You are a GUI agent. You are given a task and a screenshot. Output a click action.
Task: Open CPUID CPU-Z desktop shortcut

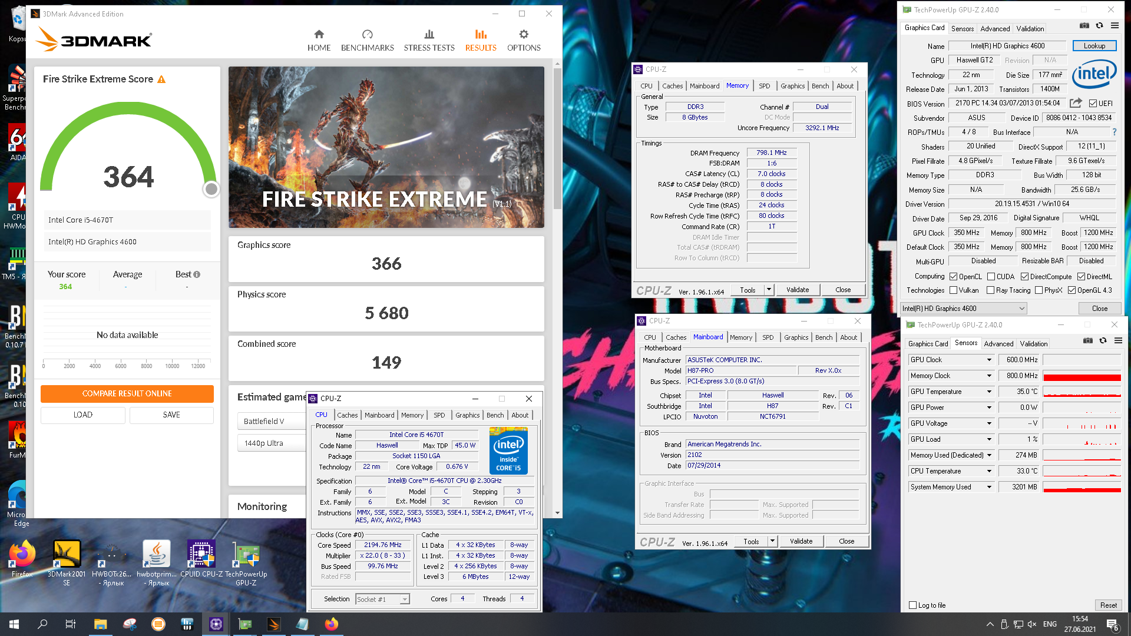tap(201, 558)
